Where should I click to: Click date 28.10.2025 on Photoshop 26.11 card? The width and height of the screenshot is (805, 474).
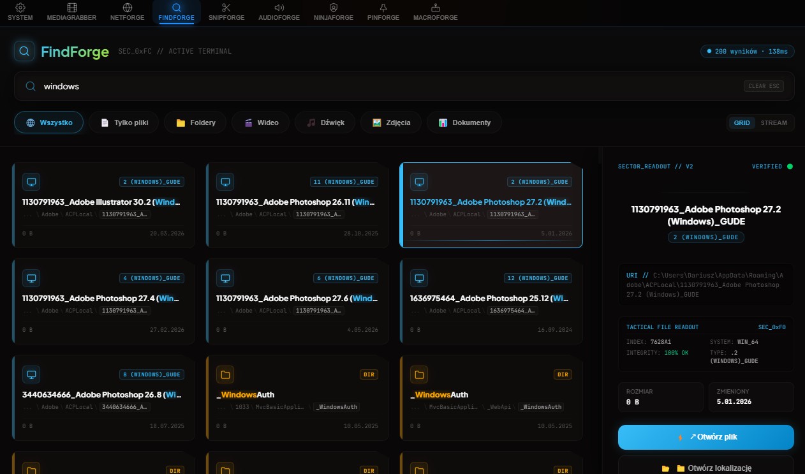coord(361,233)
